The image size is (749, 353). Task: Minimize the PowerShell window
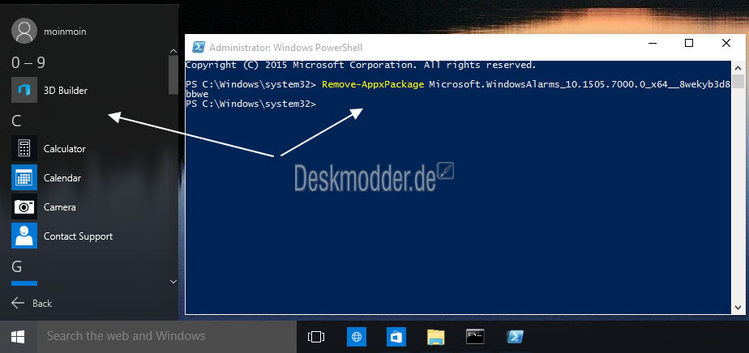click(652, 43)
